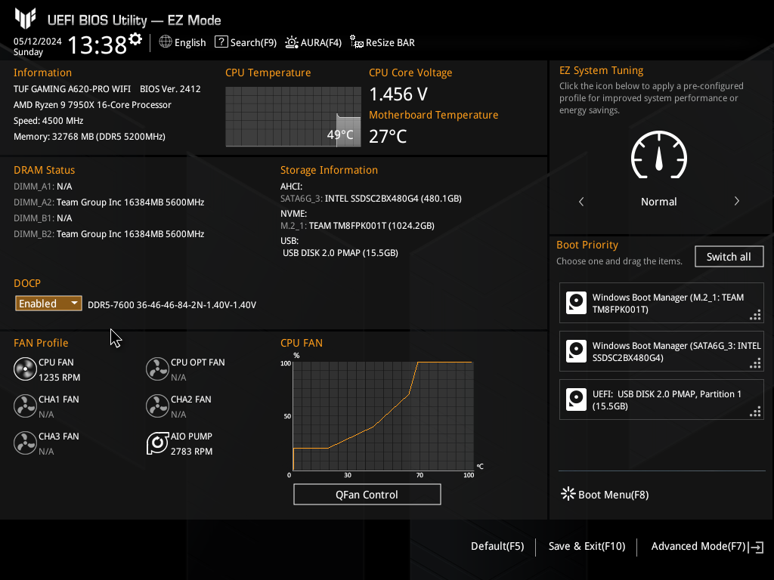Click disk icon of USB DISK boot entry

[576, 400]
